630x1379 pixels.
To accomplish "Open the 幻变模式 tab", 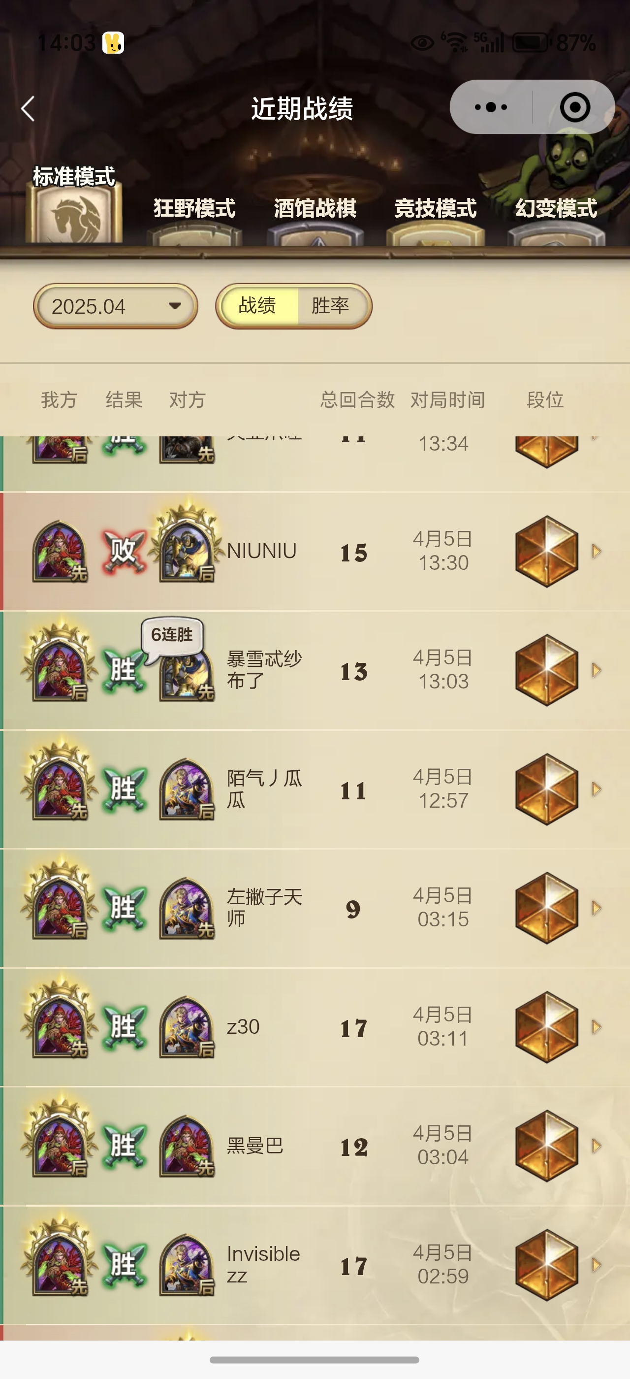I will point(556,220).
